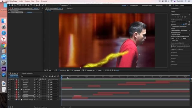Screen dimensions: 192x108
Task: Step to next frame in Preview panel
Action: [x=183, y=17]
